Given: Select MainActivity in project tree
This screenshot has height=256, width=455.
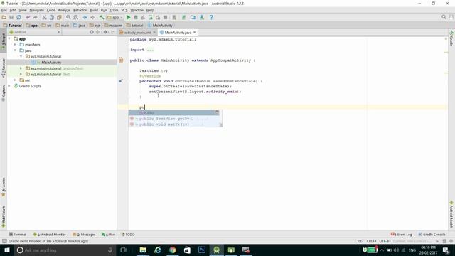Looking at the screenshot, I should point(51,63).
